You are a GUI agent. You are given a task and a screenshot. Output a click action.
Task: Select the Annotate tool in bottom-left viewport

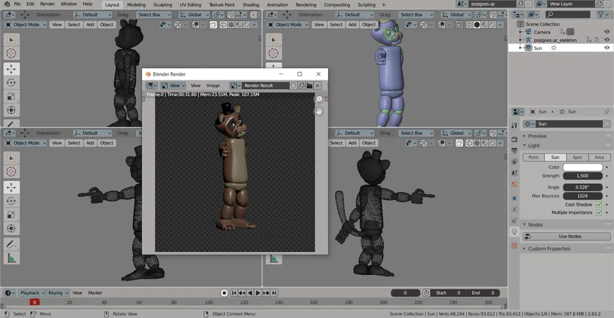pos(11,244)
